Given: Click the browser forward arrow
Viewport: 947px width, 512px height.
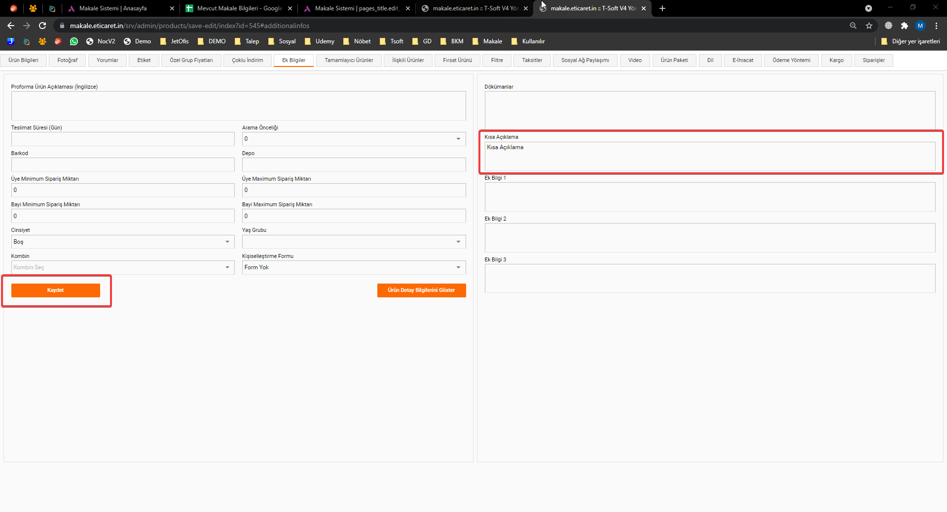Looking at the screenshot, I should coord(27,26).
